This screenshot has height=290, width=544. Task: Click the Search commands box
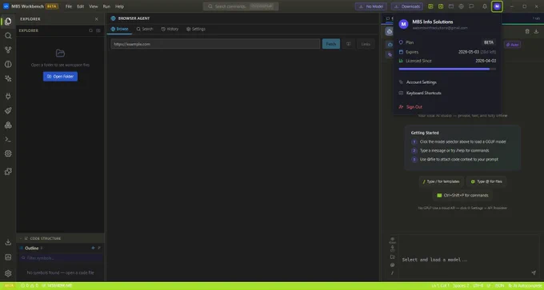click(241, 6)
